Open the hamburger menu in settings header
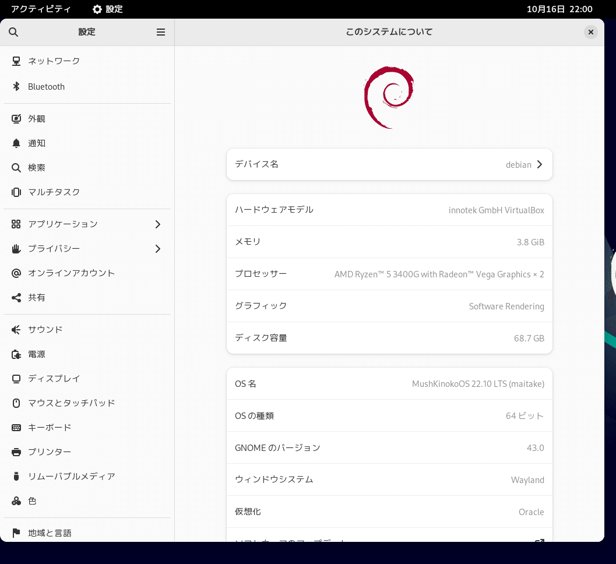616x564 pixels. click(x=161, y=32)
